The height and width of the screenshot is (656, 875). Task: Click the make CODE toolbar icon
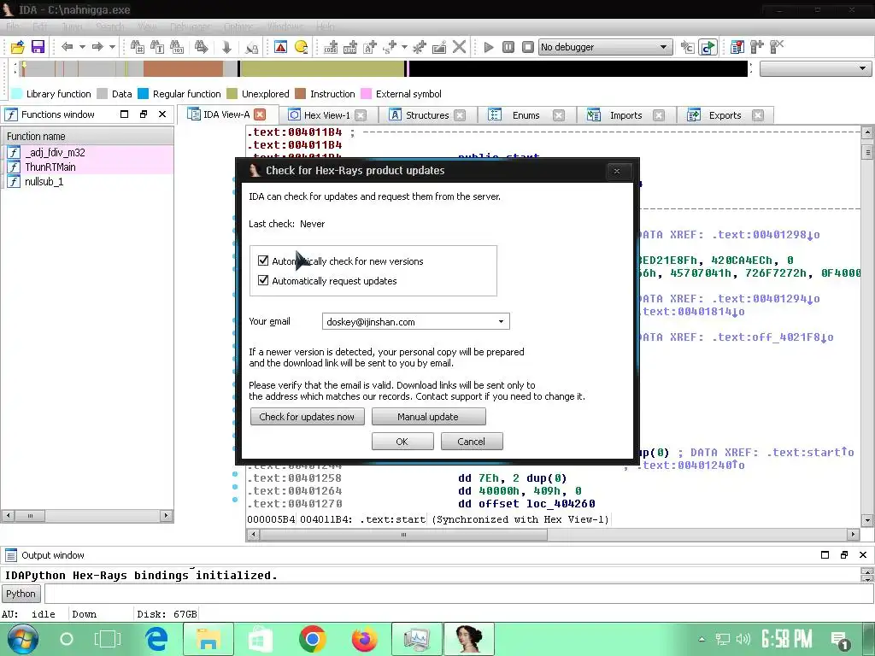(x=331, y=47)
